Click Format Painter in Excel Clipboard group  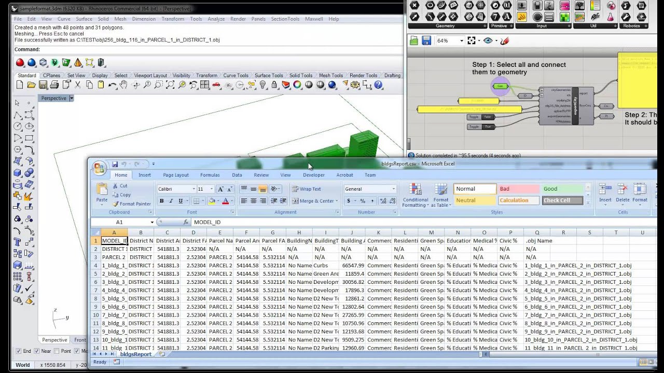point(131,204)
